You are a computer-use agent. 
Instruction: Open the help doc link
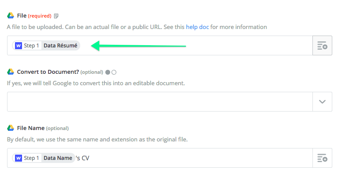[x=197, y=27]
